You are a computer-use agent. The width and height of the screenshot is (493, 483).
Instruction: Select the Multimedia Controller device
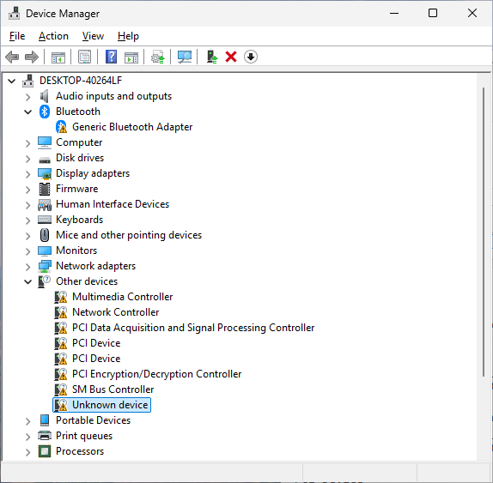(x=122, y=297)
